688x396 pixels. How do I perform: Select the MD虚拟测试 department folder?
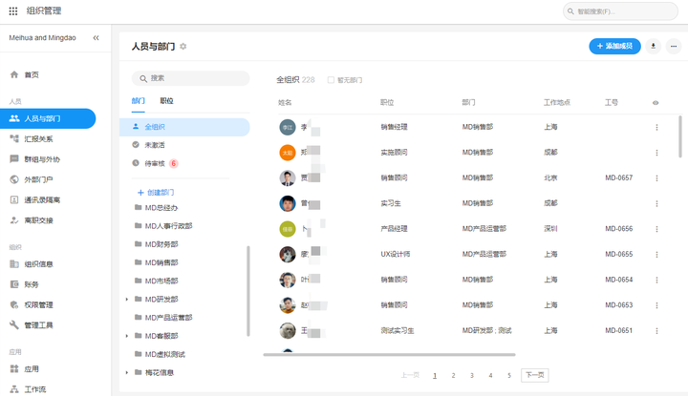coord(165,354)
